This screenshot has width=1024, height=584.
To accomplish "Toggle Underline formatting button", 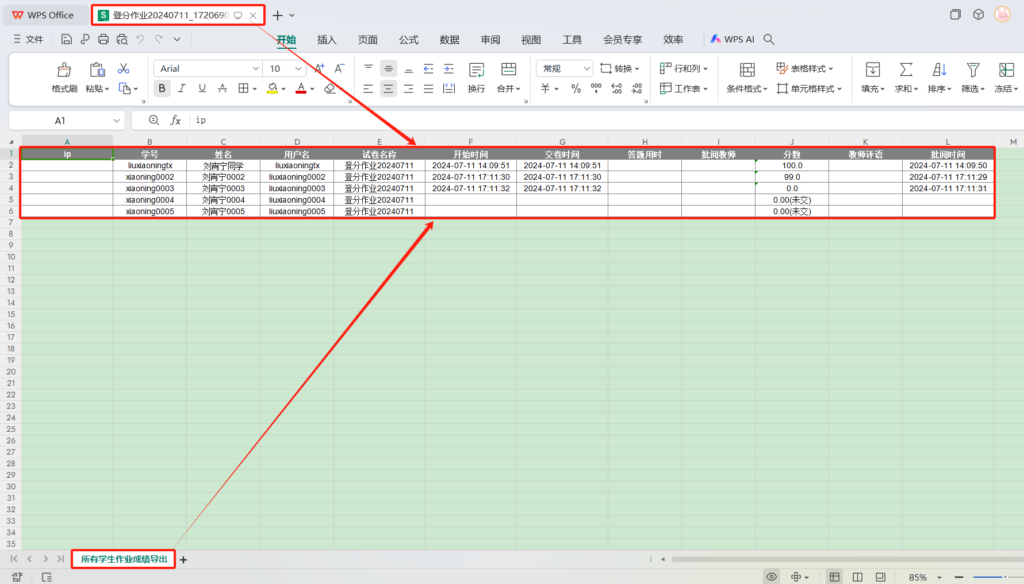I will pyautogui.click(x=202, y=88).
